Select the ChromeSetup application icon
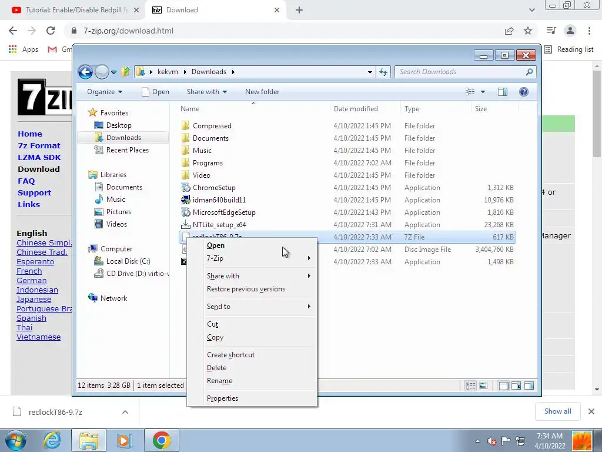Image resolution: width=602 pixels, height=452 pixels. tap(186, 188)
